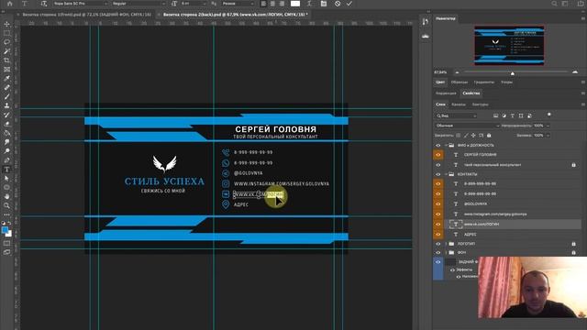Select the Lasso tool
The width and height of the screenshot is (587, 330).
6,42
